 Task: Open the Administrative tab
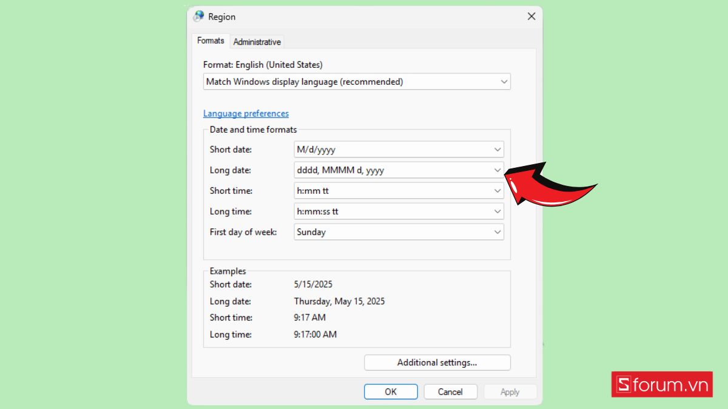257,42
